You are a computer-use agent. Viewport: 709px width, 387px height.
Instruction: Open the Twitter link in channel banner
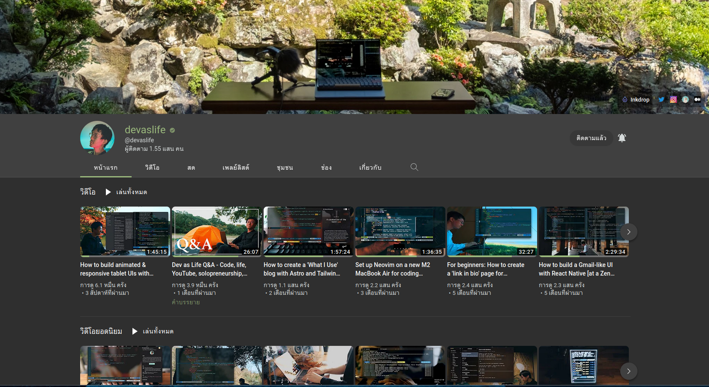coord(661,99)
